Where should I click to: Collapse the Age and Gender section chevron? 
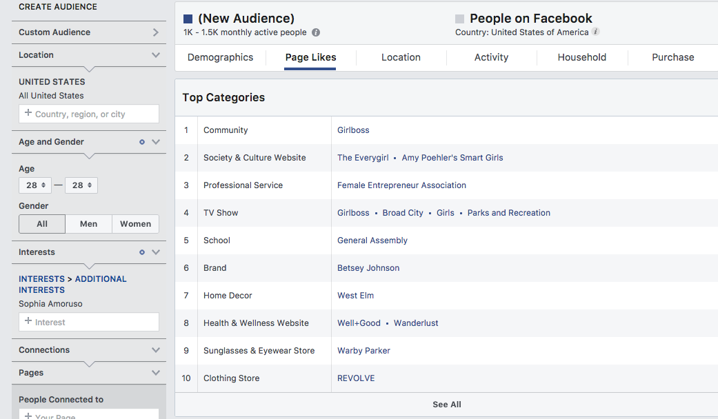pyautogui.click(x=156, y=142)
